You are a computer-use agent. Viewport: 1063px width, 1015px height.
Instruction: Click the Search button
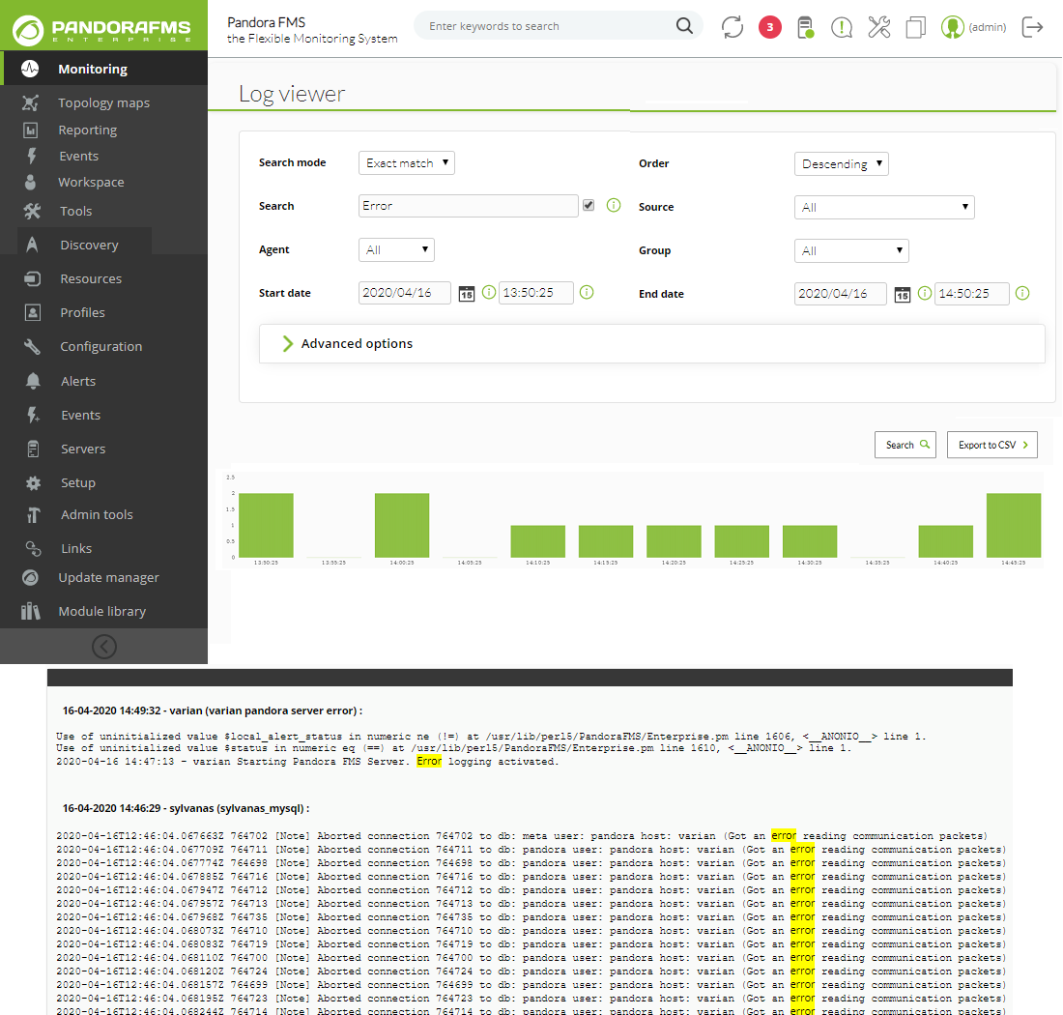coord(905,445)
